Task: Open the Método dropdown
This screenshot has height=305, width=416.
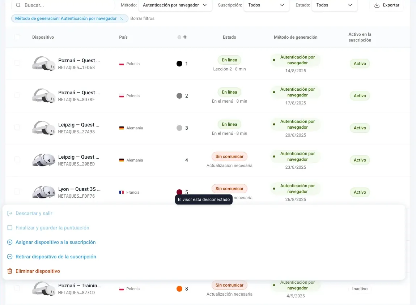Action: tap(175, 5)
